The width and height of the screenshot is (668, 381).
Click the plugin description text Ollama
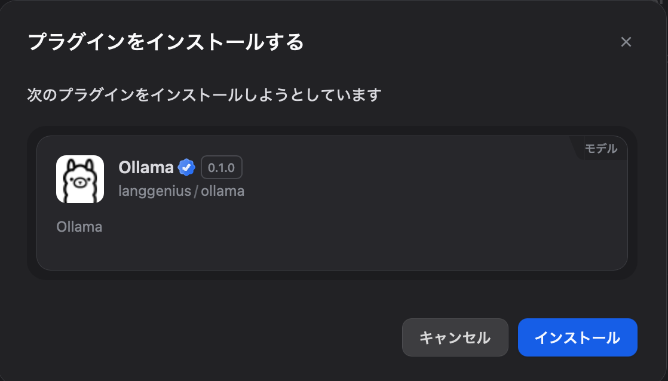[x=79, y=226]
